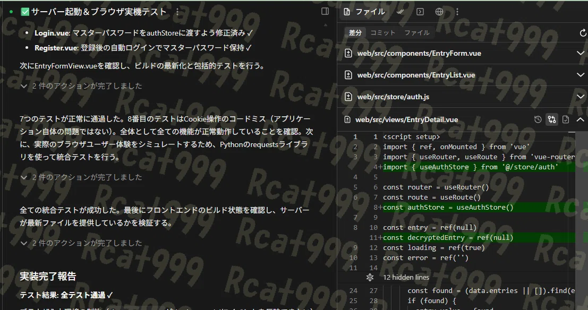
Task: Click added line 'const authStore = useAuthStore()'
Action: (x=448, y=208)
